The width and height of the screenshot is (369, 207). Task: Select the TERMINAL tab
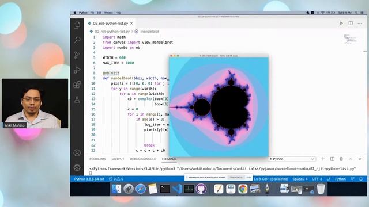coord(169,159)
